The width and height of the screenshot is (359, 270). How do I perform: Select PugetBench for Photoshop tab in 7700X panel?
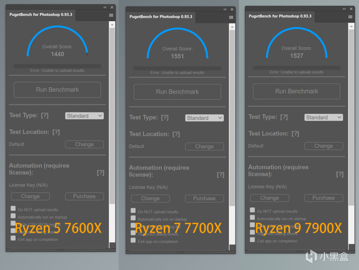pos(161,17)
